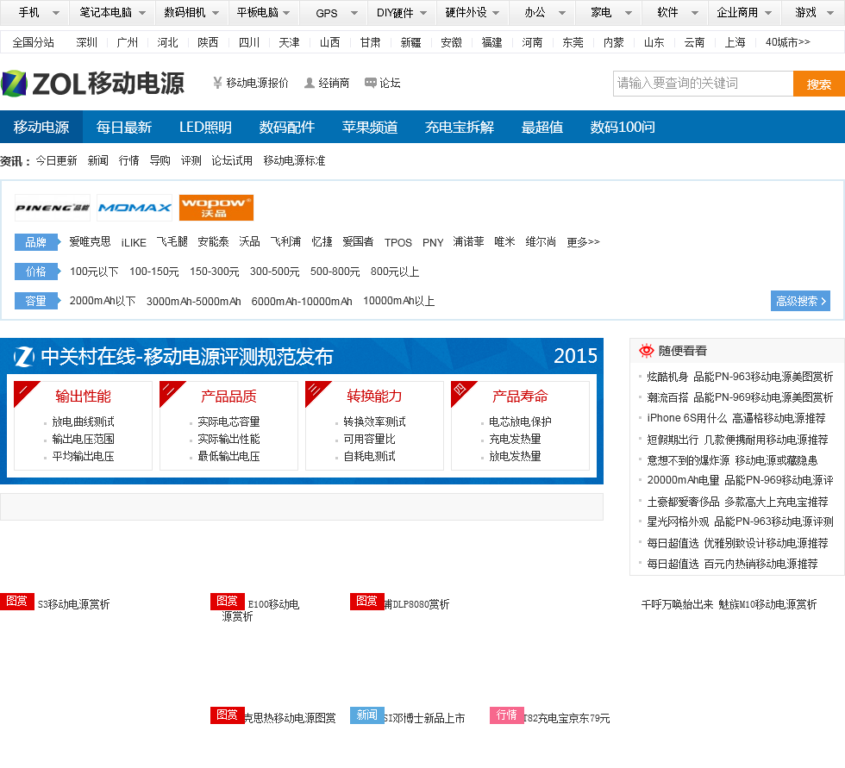Click the MOMAX brand logo
The width and height of the screenshot is (845, 768).
pyautogui.click(x=135, y=208)
